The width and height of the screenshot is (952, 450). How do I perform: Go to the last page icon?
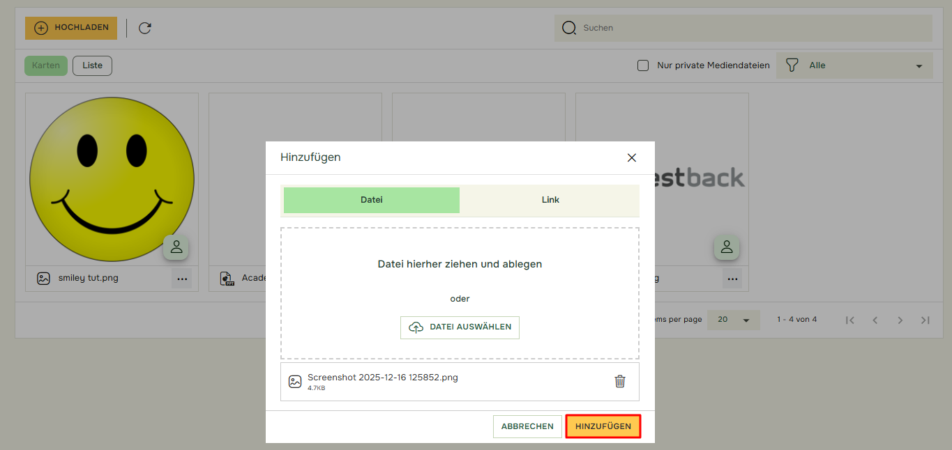point(925,320)
